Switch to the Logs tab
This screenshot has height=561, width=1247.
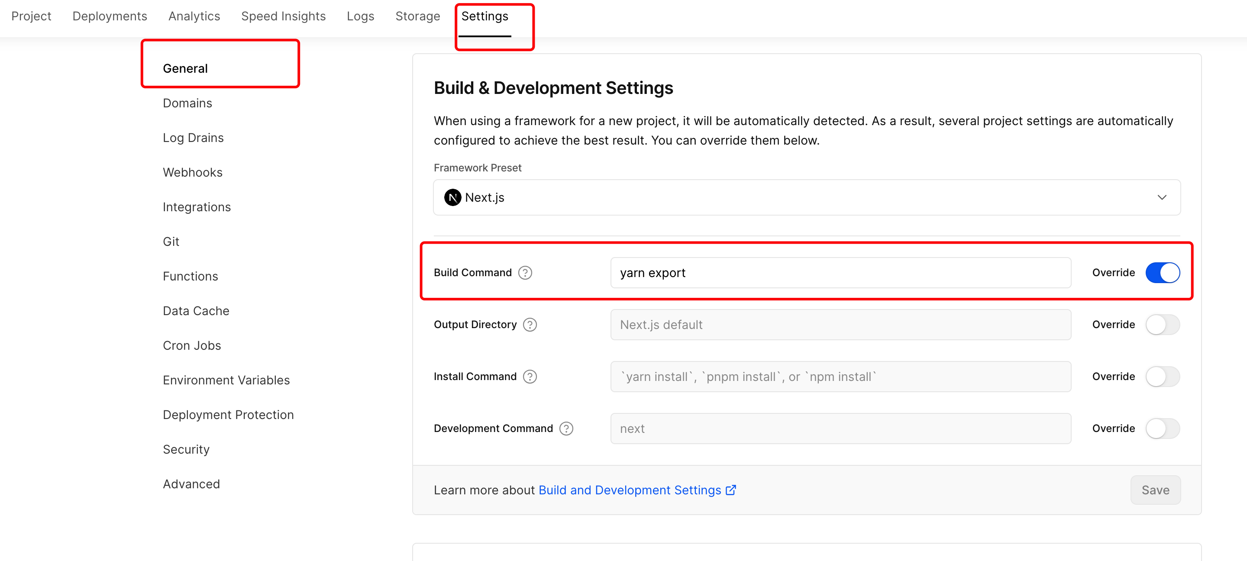point(360,16)
